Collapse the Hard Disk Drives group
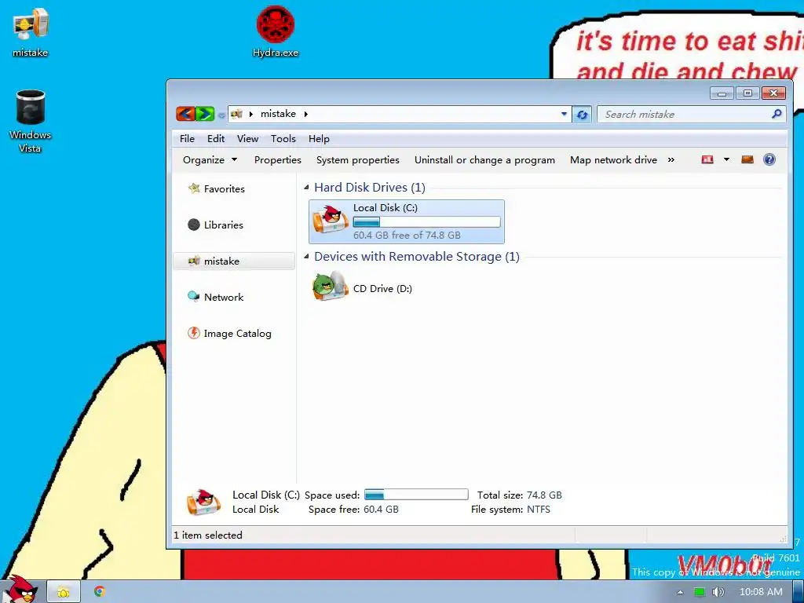Screen dimensions: 804x603 [307, 188]
